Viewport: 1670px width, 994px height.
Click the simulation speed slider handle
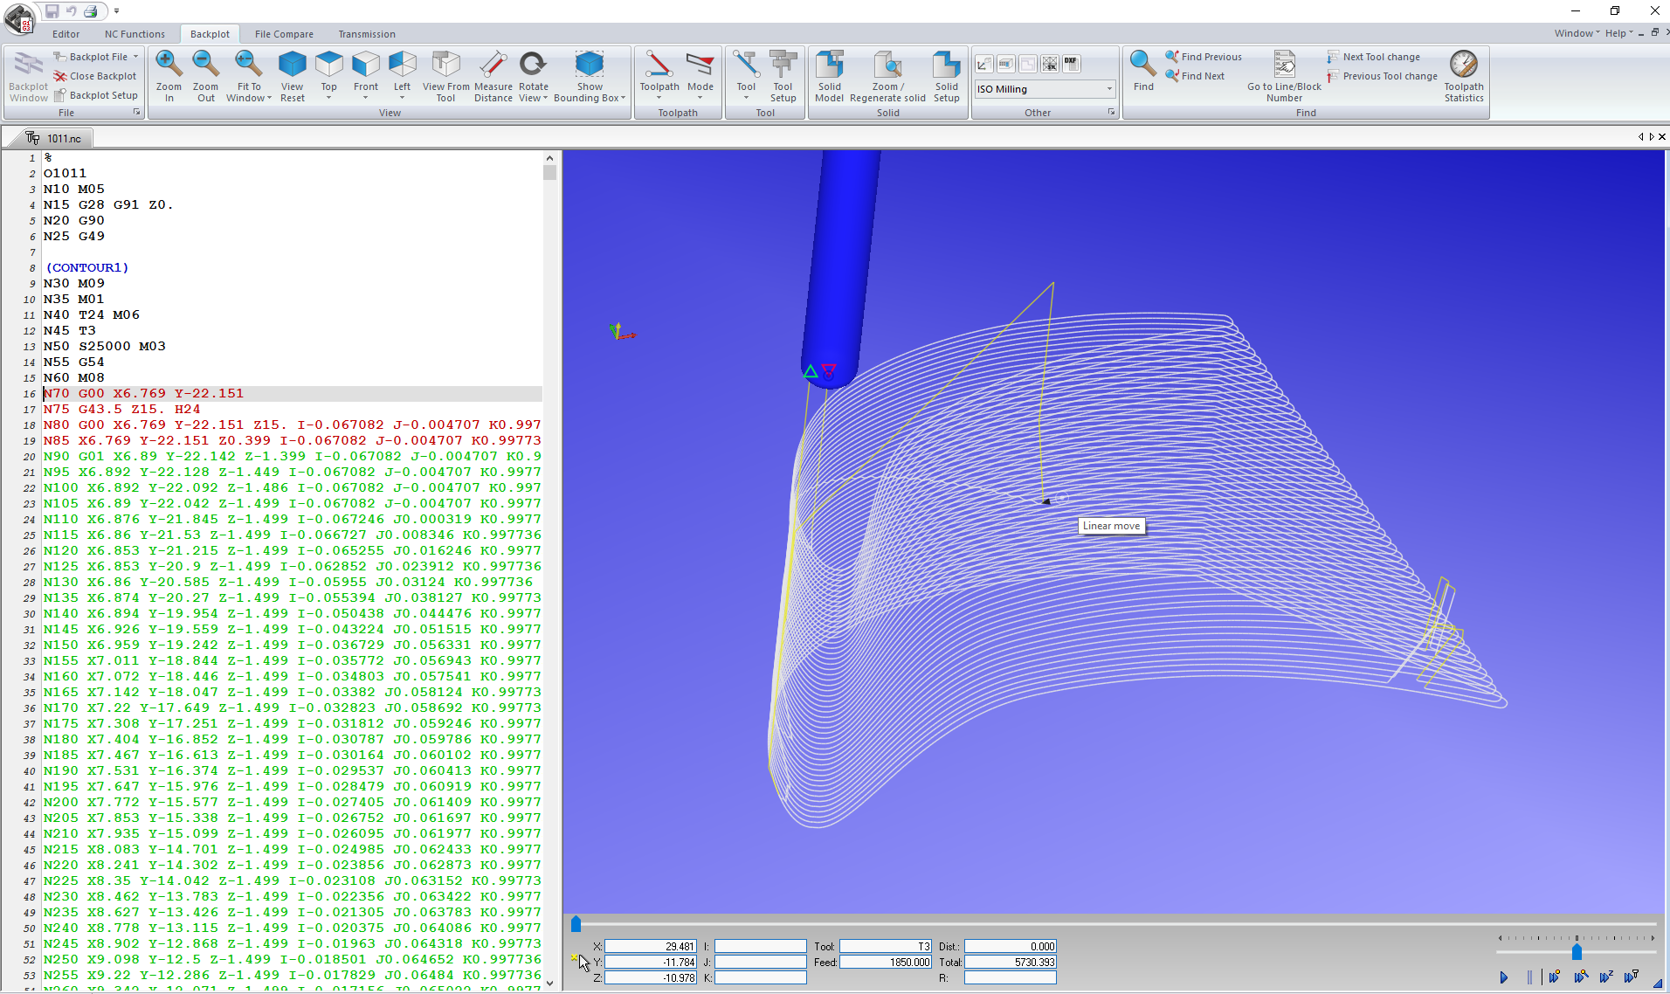coord(1577,952)
